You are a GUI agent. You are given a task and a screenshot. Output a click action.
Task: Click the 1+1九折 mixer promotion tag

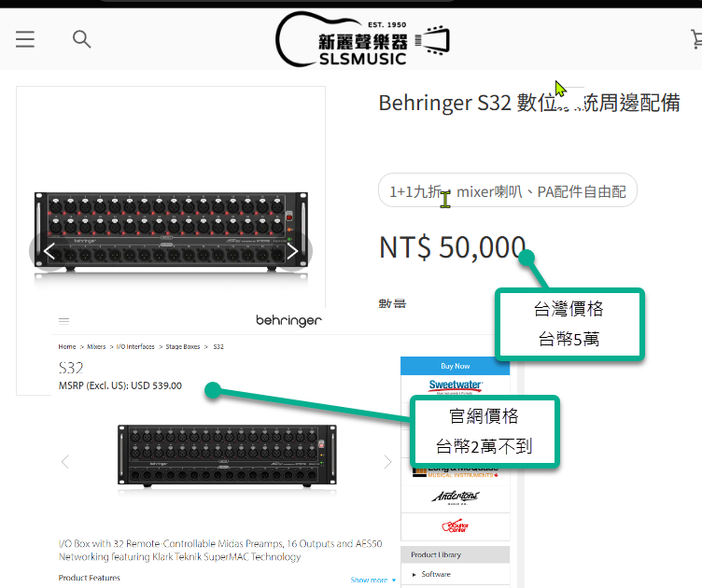tap(508, 190)
